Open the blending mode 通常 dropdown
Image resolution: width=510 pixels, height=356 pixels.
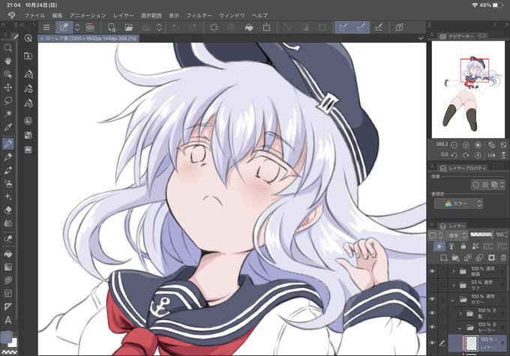457,235
